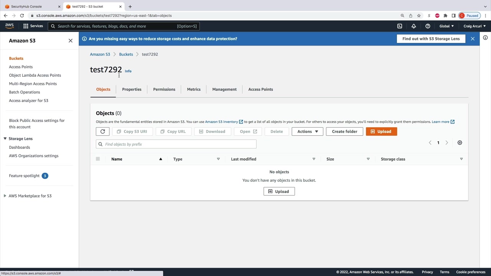The width and height of the screenshot is (491, 276).
Task: Switch to SecurityHub Console browser tab
Action: pos(32,7)
